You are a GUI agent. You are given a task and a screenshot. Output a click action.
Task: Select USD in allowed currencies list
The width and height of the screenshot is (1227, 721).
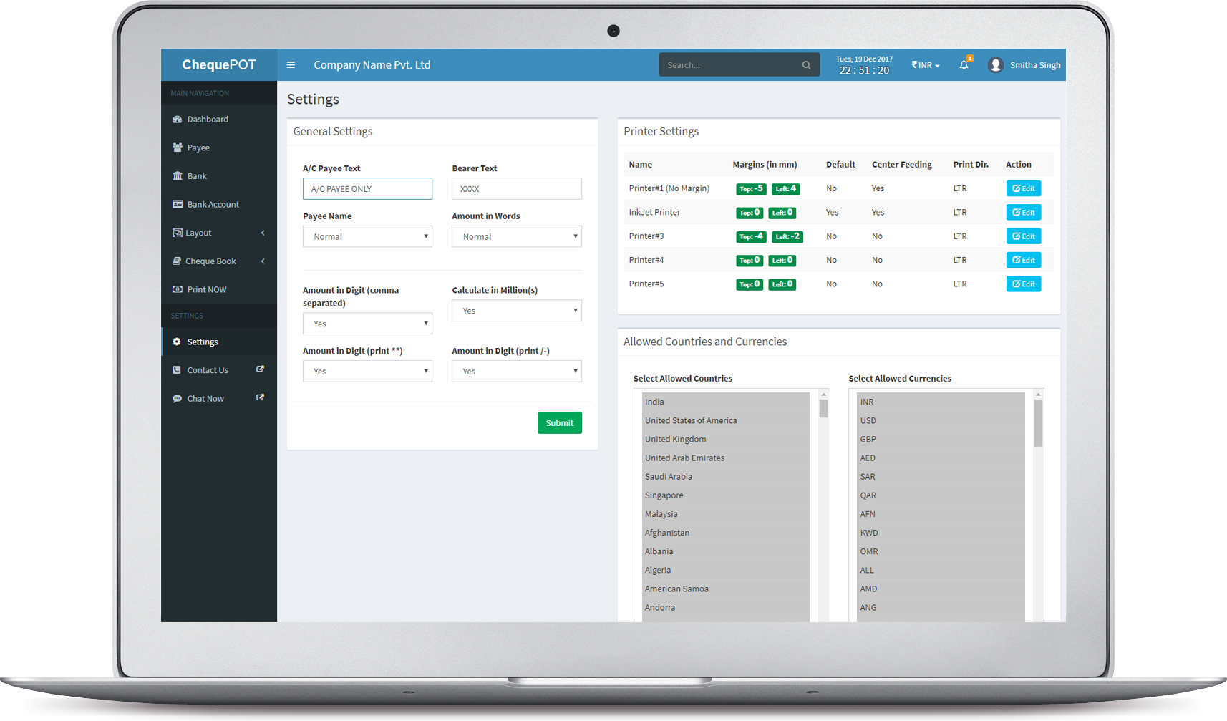[x=941, y=420]
